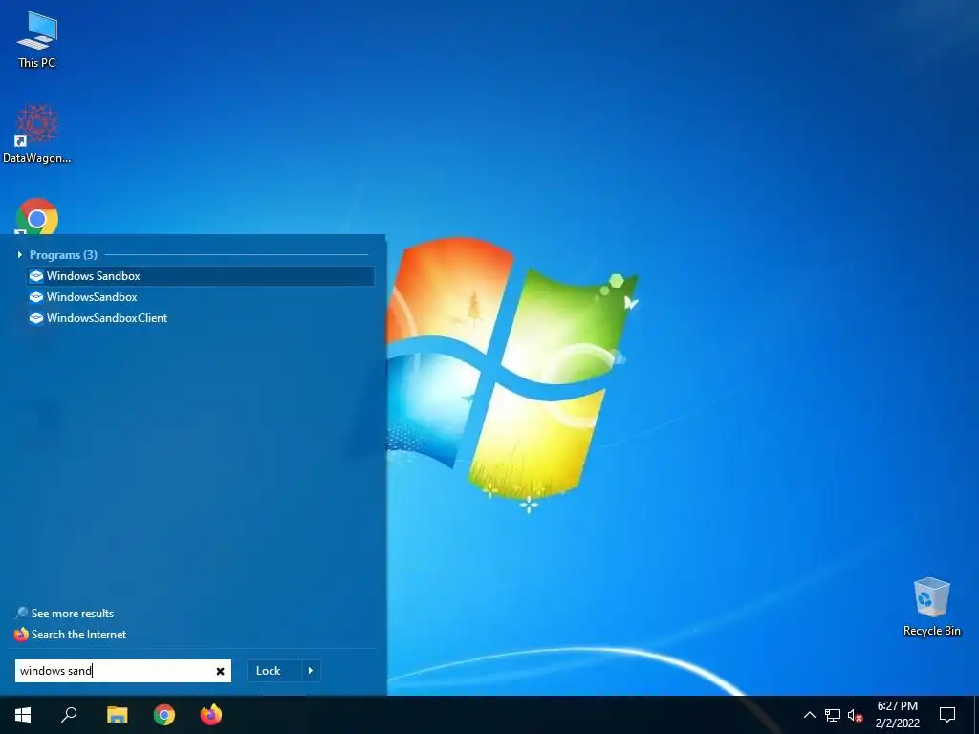
Task: Open taskbar search magnifier
Action: coord(69,715)
